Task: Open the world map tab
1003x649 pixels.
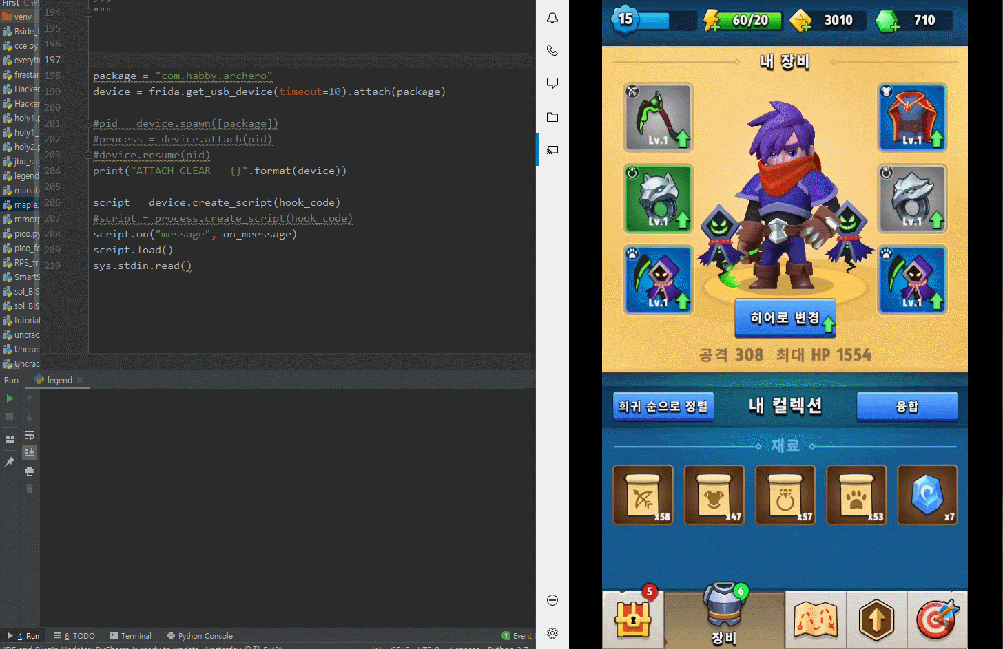Action: (816, 619)
